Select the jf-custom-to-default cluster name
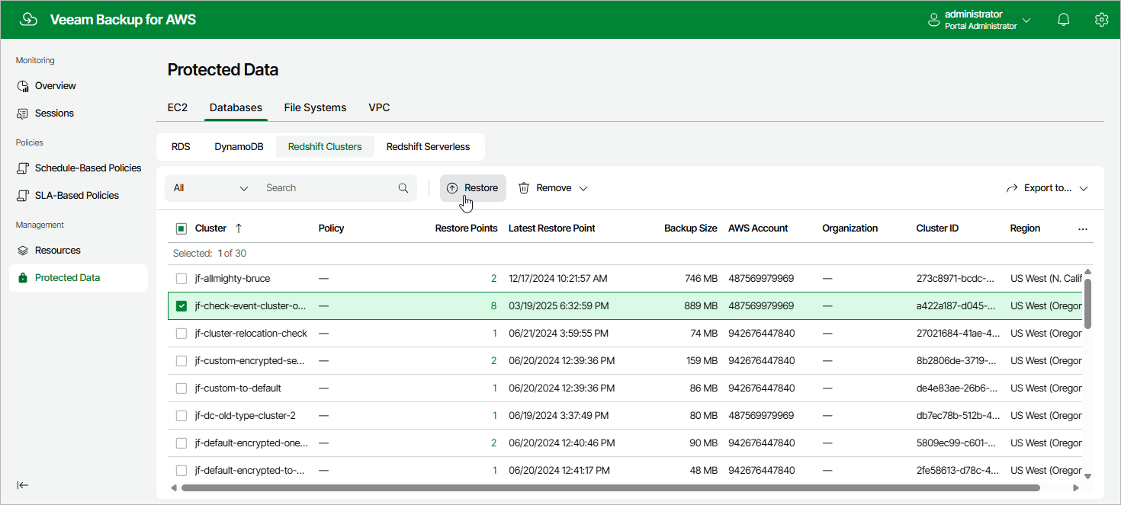 [238, 388]
